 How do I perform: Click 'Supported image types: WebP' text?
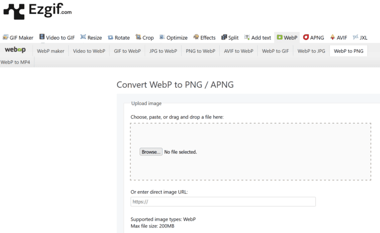163,219
